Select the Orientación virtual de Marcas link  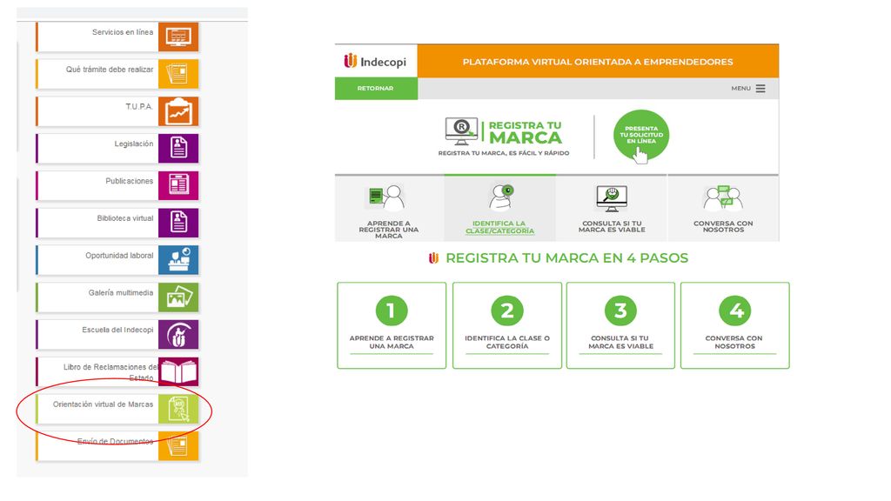(x=103, y=404)
